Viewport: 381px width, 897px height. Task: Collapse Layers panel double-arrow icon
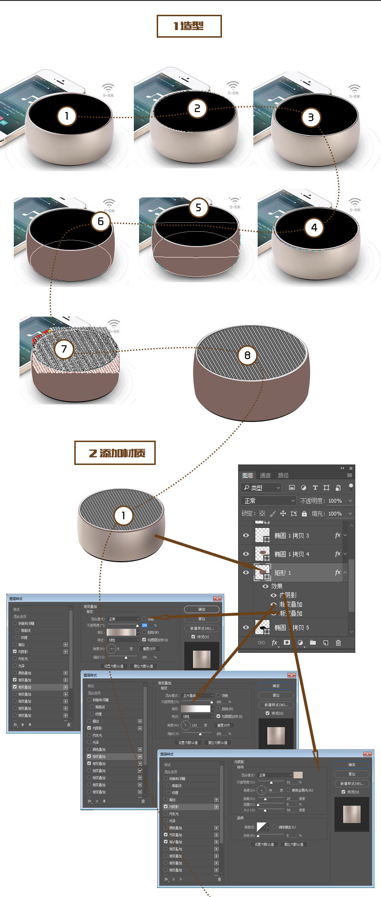tap(342, 468)
